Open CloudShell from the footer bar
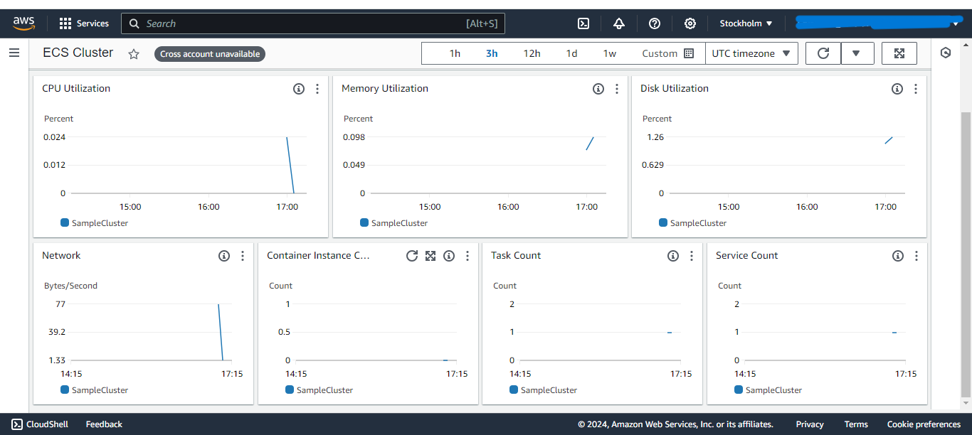The width and height of the screenshot is (972, 435). 40,424
